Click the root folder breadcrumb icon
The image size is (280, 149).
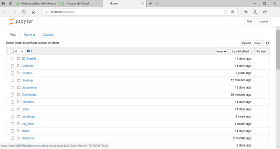(29, 51)
